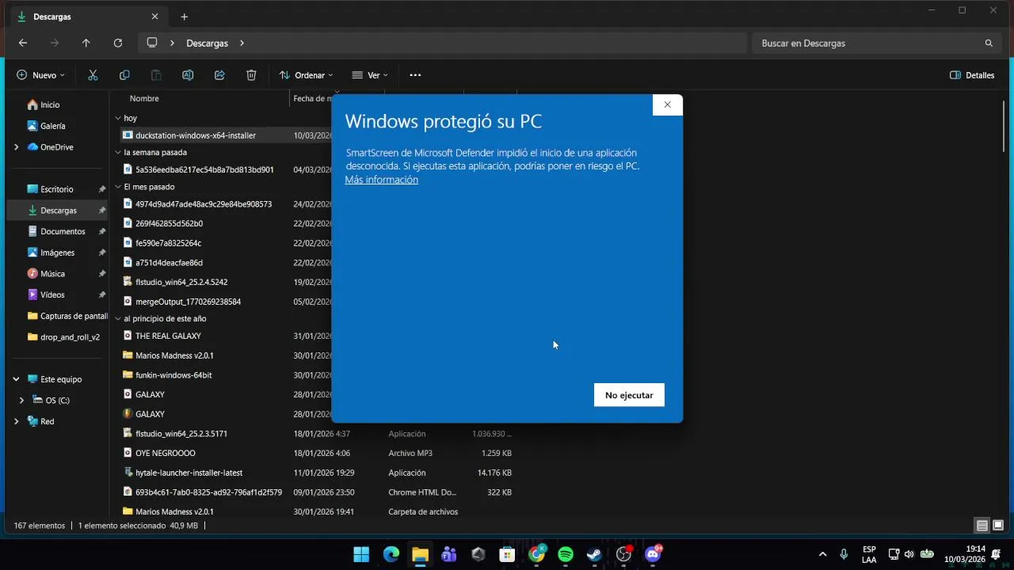Open the Ordenar sort dropdown
Viewport: 1014px width, 570px height.
(x=306, y=75)
